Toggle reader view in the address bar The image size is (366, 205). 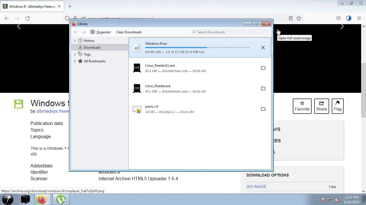tap(291, 18)
